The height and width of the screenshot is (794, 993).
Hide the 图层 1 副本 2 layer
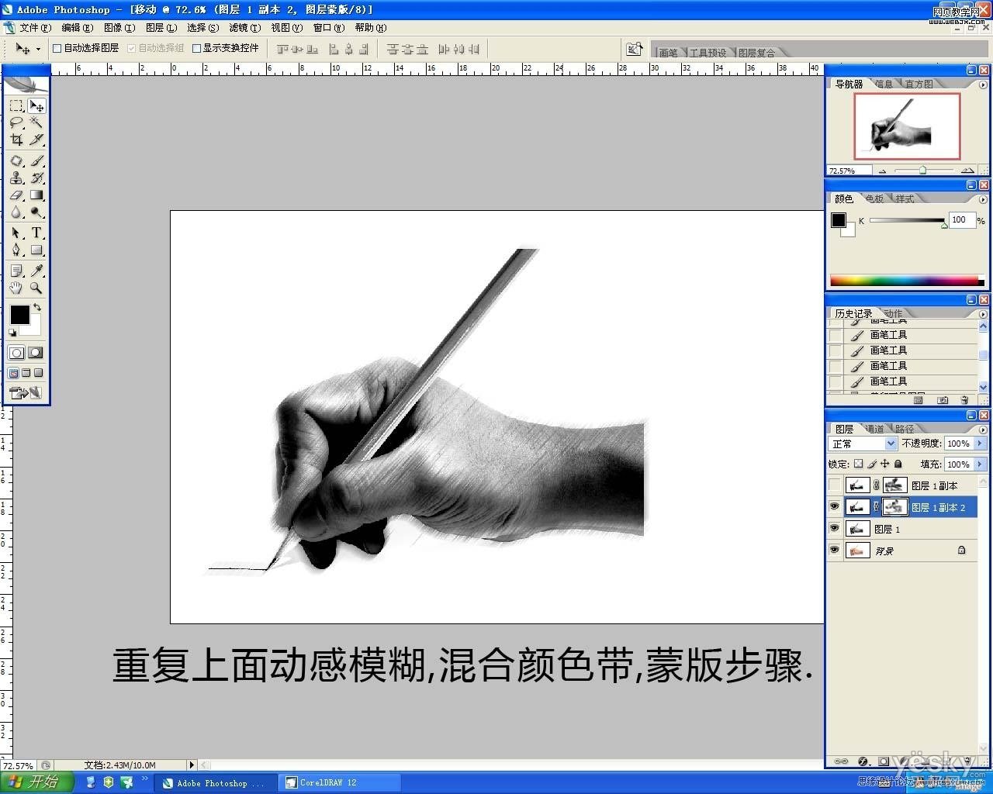835,507
